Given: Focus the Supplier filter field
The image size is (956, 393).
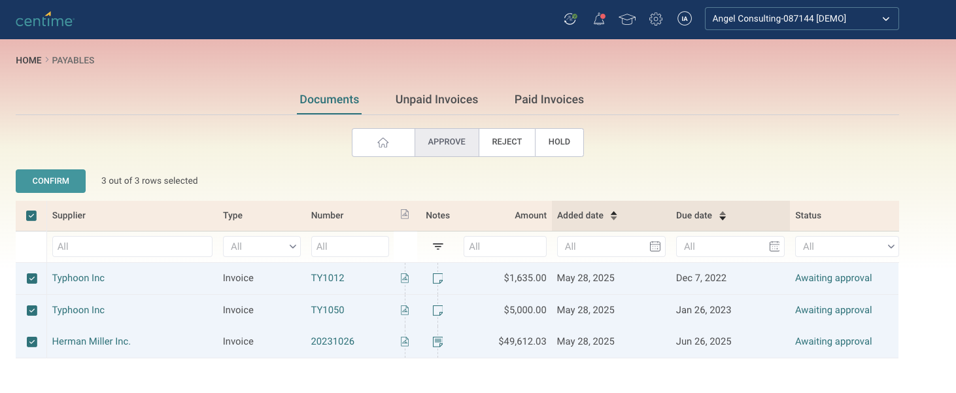Looking at the screenshot, I should click(x=132, y=247).
